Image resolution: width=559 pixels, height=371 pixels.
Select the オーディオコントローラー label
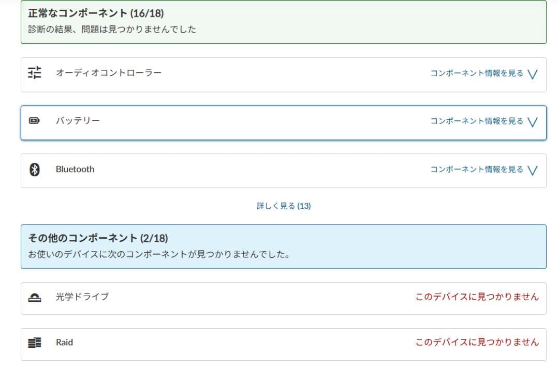click(x=109, y=73)
